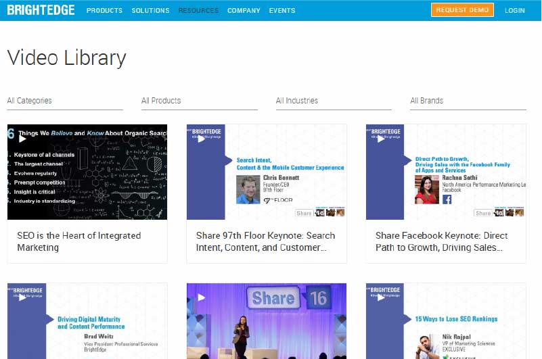The image size is (542, 359).
Task: Open the Products menu
Action: [104, 11]
